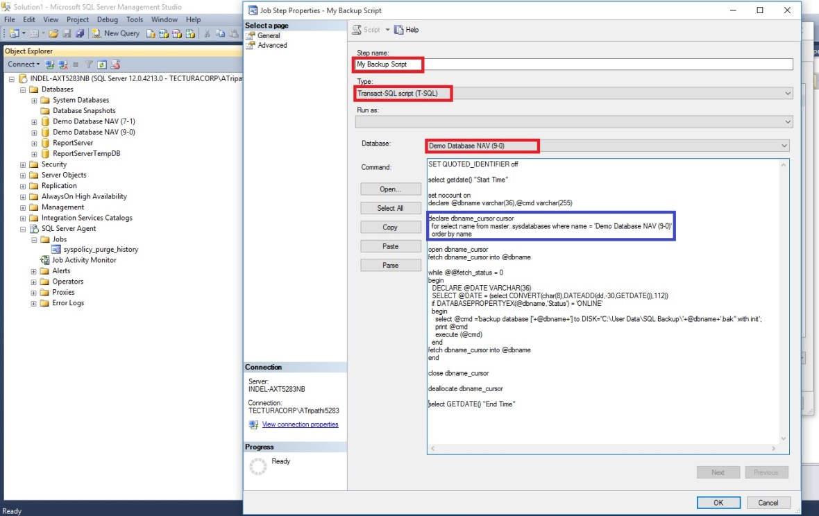
Task: Click the Paste icon on the toolbar
Action: point(235,33)
